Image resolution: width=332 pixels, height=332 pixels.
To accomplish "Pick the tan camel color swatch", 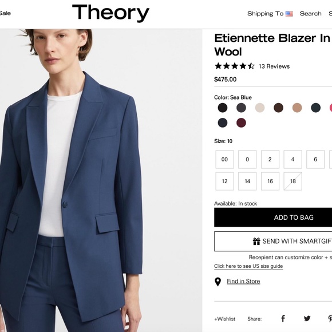I will pyautogui.click(x=297, y=108).
